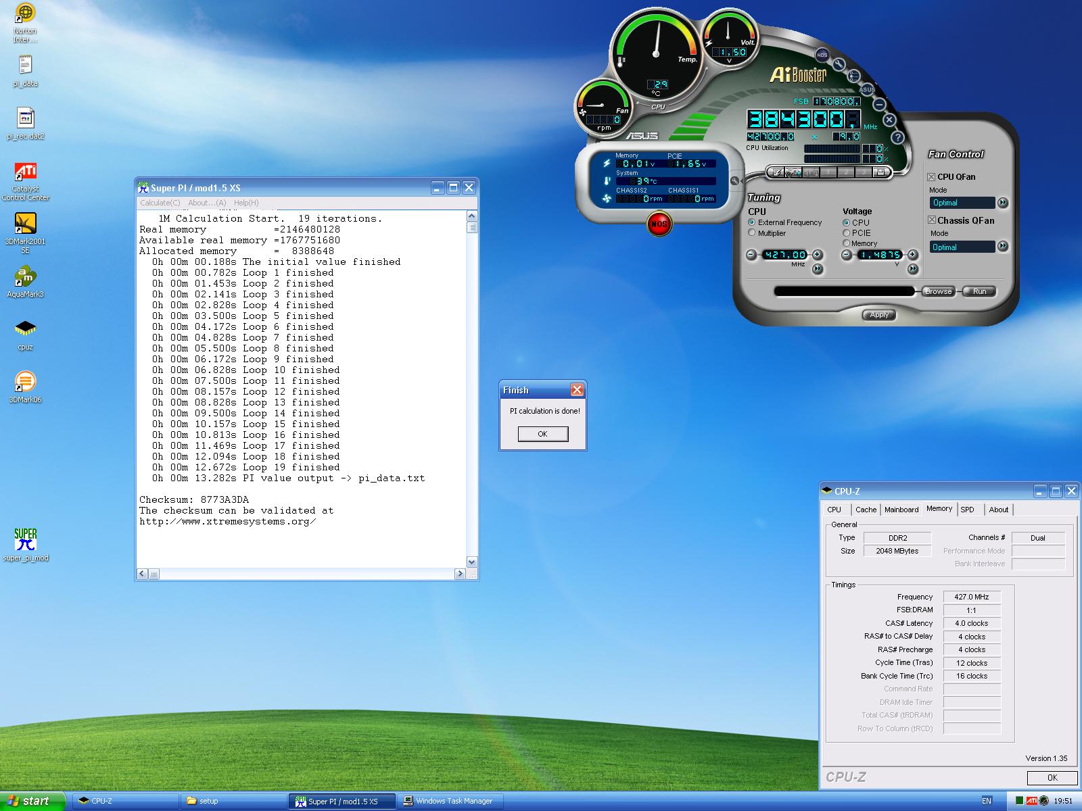Click the Browse button in AI Booster
The image size is (1082, 811).
point(938,291)
